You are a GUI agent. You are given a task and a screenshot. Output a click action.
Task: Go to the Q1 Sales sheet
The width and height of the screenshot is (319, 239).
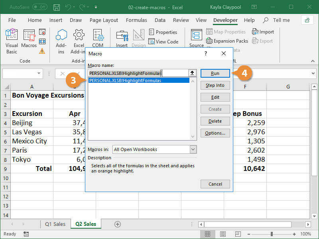tap(55, 224)
